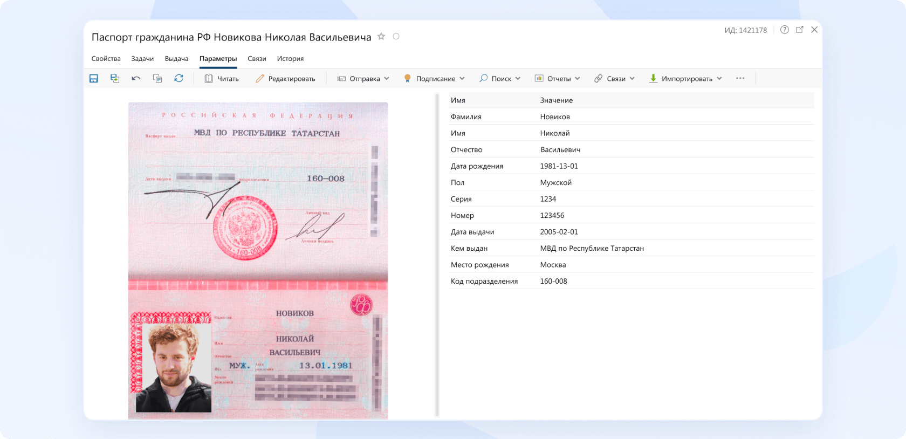Click the envelope icon beside Отправка
The image size is (906, 439).
click(x=341, y=79)
